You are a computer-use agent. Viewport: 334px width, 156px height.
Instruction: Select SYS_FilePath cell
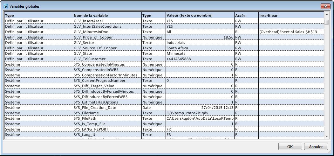(107, 118)
